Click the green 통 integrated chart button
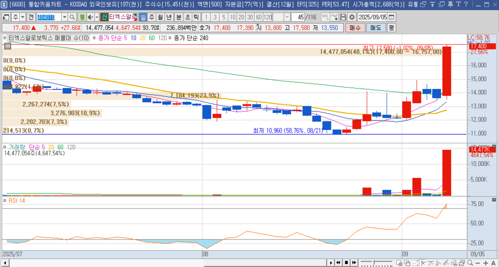Screen dimensions: 499x267 point(82,17)
